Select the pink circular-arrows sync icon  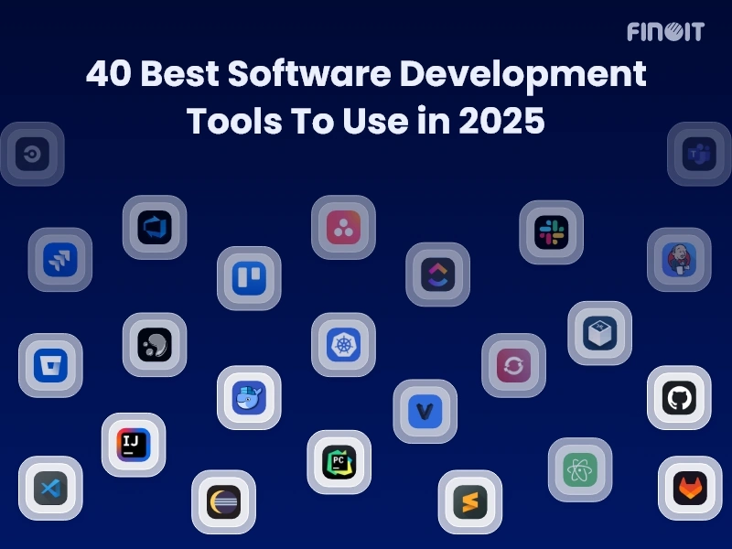(513, 365)
